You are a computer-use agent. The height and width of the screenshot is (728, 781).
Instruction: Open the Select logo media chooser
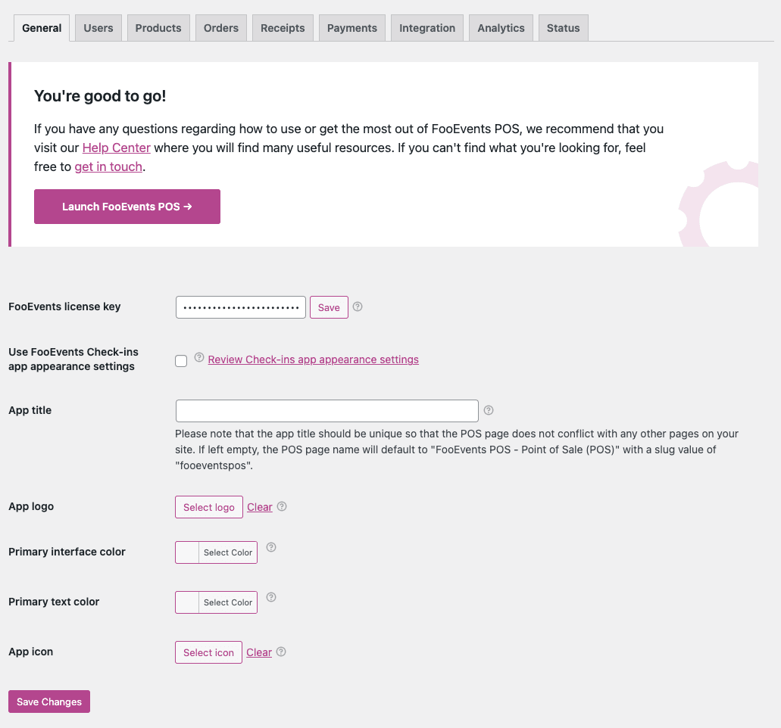point(208,506)
